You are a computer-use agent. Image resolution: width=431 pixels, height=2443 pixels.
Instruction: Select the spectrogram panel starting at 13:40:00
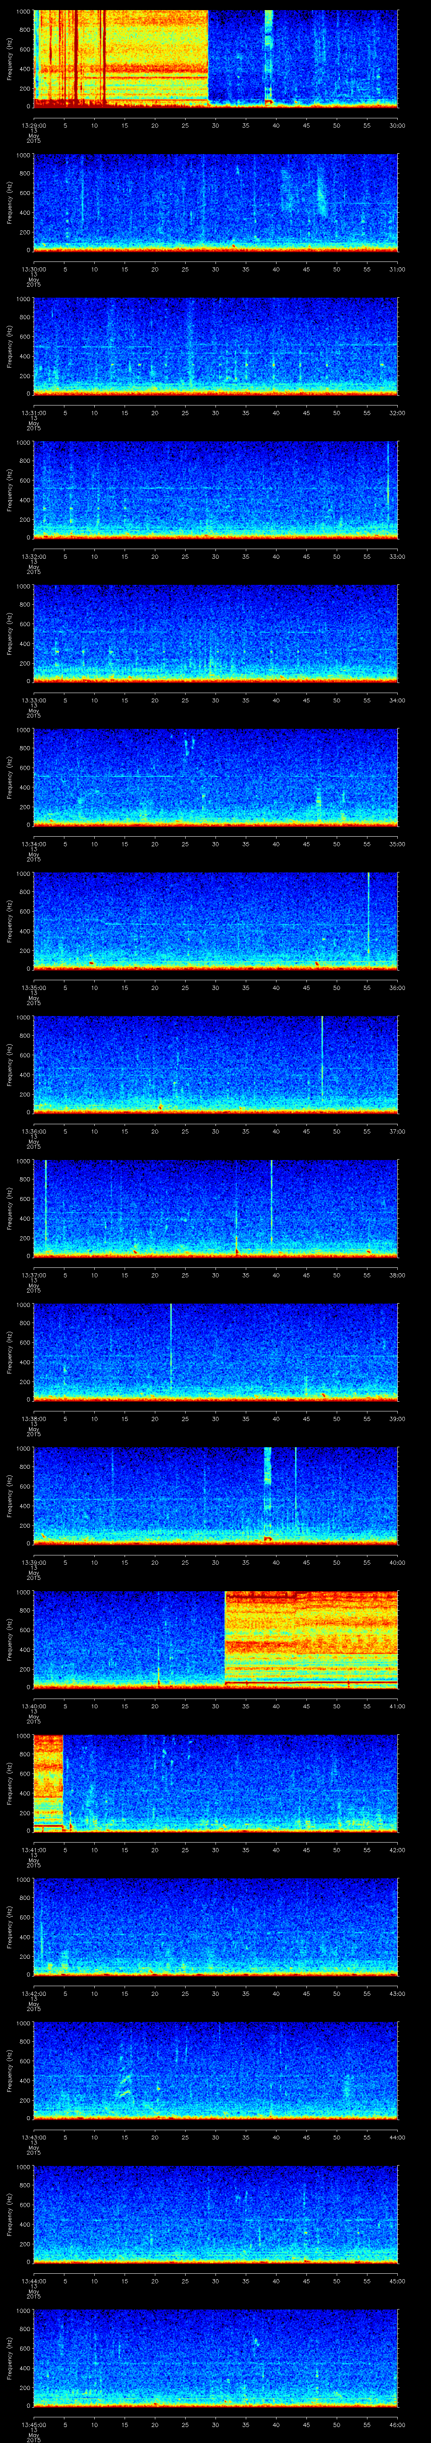pos(215,1639)
